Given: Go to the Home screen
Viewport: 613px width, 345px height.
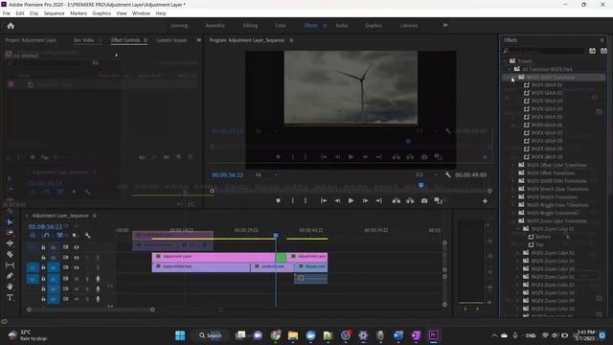Looking at the screenshot, I should (11, 26).
